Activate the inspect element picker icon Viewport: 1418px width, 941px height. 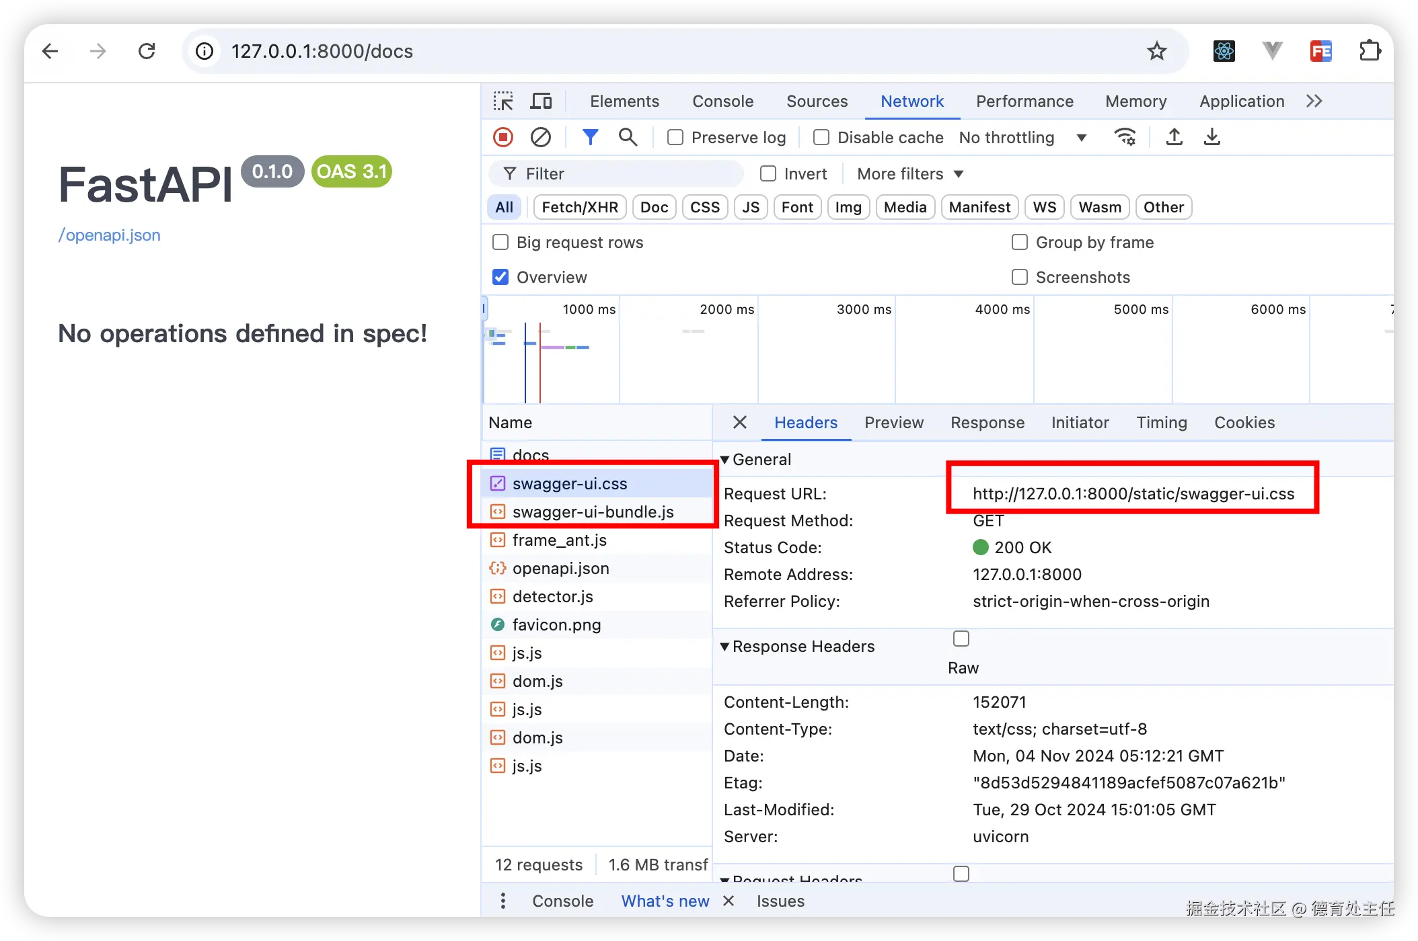(503, 101)
